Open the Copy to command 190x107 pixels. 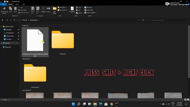(x=38, y=10)
